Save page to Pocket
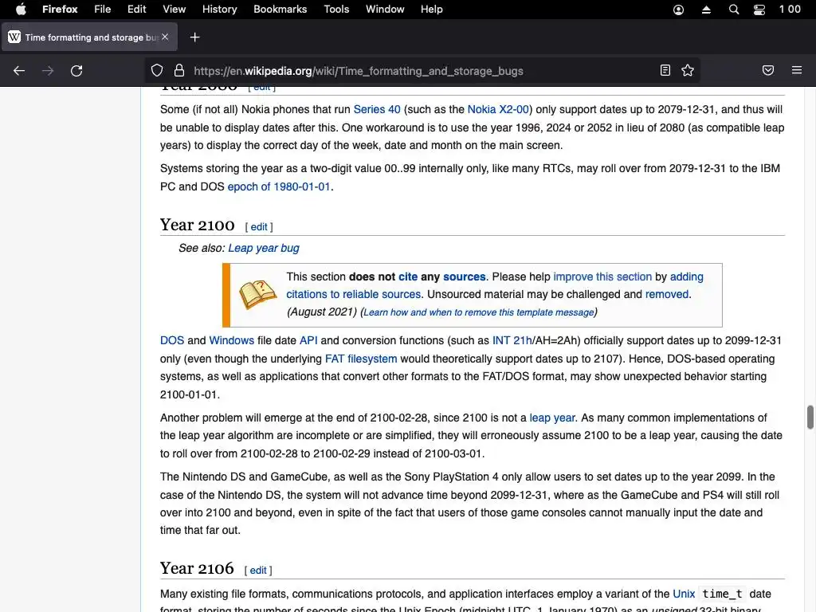The image size is (816, 612). click(x=768, y=70)
